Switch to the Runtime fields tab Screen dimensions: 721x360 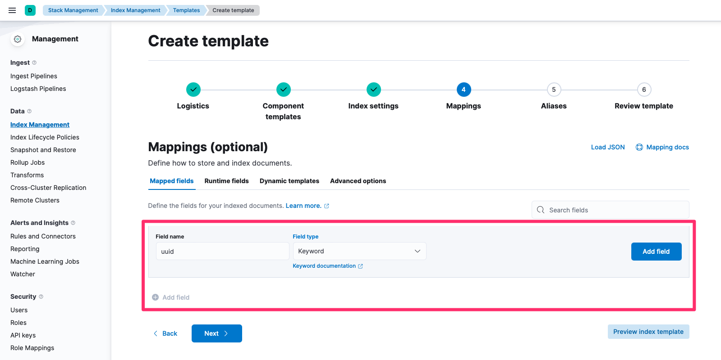point(226,181)
